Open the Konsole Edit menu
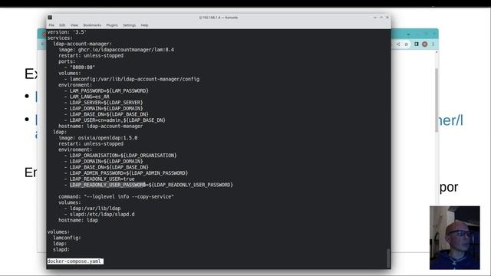 click(62, 25)
